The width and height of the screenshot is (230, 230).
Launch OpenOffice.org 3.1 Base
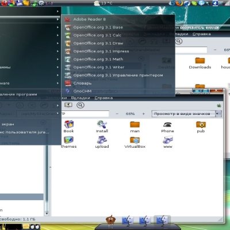point(98,27)
